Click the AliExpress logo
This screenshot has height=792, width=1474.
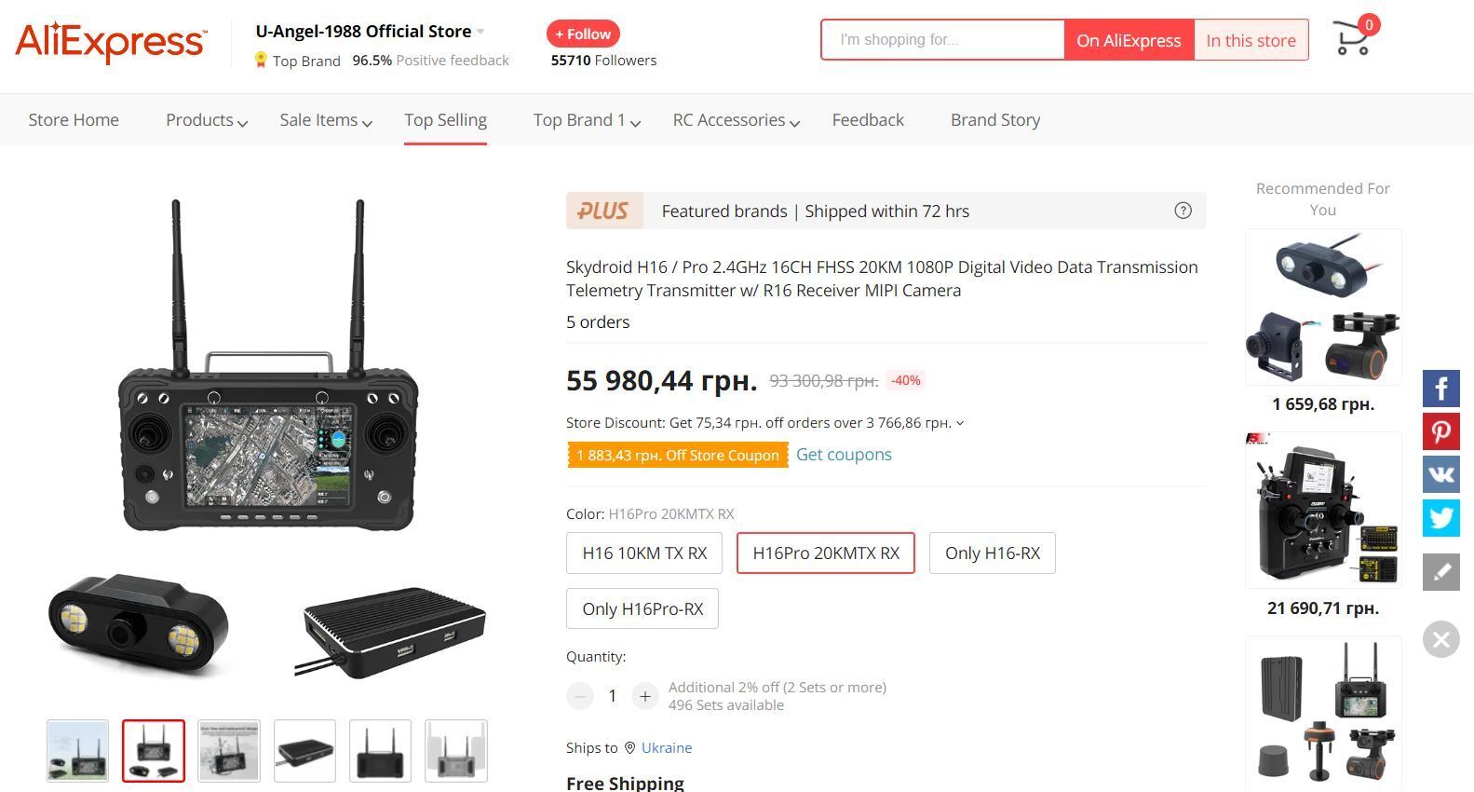pyautogui.click(x=111, y=41)
